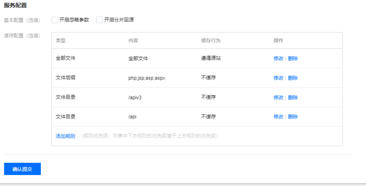Select the 操作 column header
This screenshot has height=186, width=366.
pyautogui.click(x=278, y=40)
